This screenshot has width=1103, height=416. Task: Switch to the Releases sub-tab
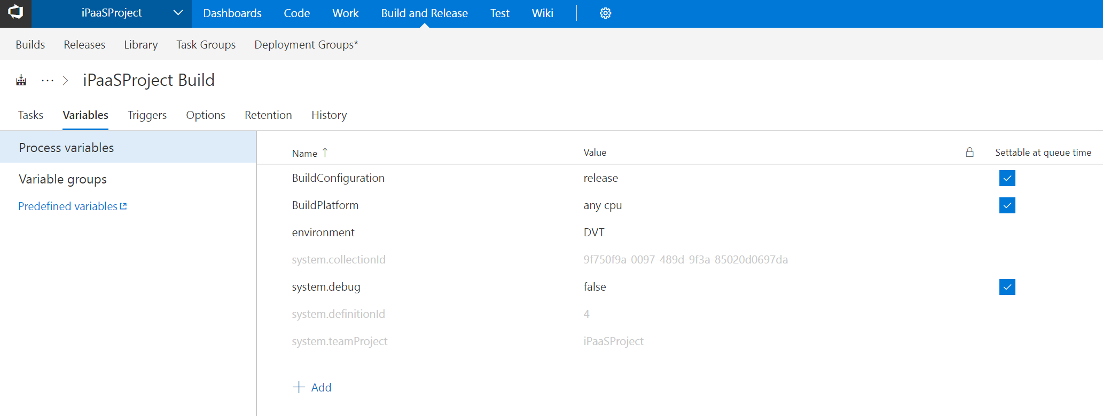(x=84, y=45)
